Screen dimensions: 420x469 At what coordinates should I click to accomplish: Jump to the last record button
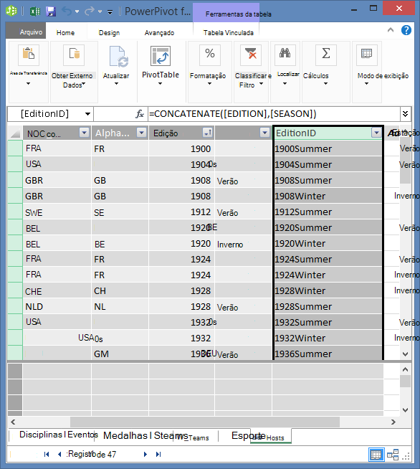tap(158, 455)
